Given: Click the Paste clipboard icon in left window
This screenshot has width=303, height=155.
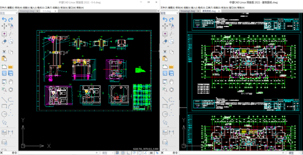Looking at the screenshot, I should (x=4, y=58).
